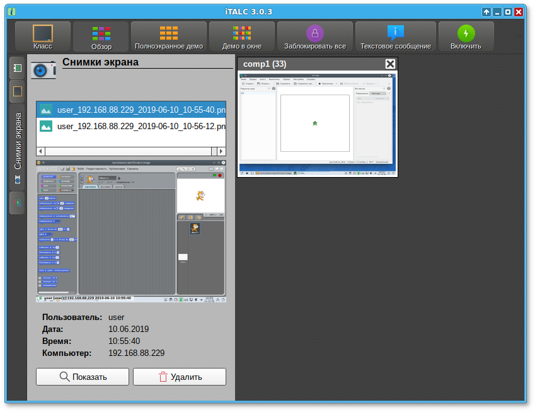Click the Включить power button

466,37
